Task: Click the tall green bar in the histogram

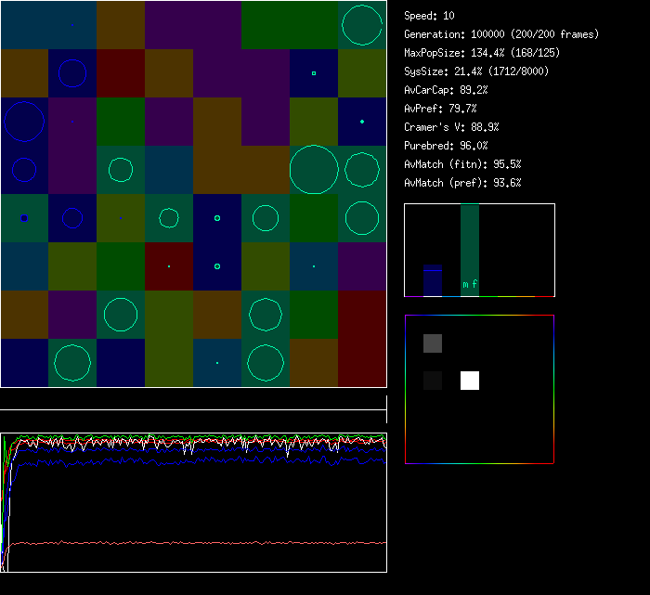Action: pos(470,243)
